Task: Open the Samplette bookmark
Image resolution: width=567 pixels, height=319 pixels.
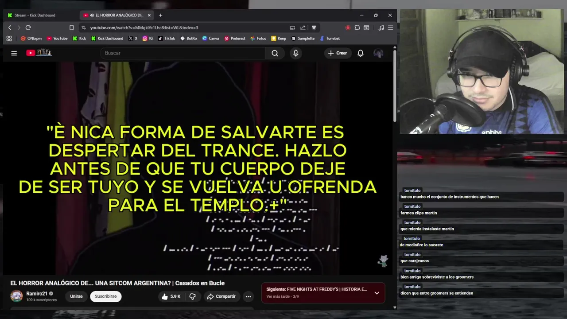Action: (x=303, y=39)
